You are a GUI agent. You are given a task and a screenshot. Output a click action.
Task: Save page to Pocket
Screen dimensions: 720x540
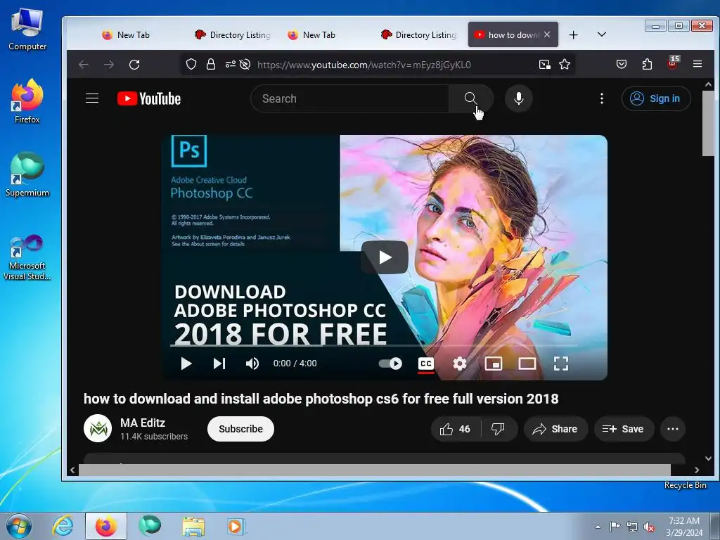point(622,64)
